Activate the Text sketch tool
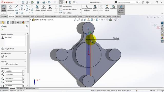This screenshot has height=92, width=164. point(32,10)
